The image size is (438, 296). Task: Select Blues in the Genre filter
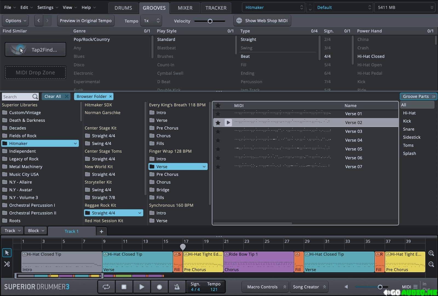(x=79, y=56)
